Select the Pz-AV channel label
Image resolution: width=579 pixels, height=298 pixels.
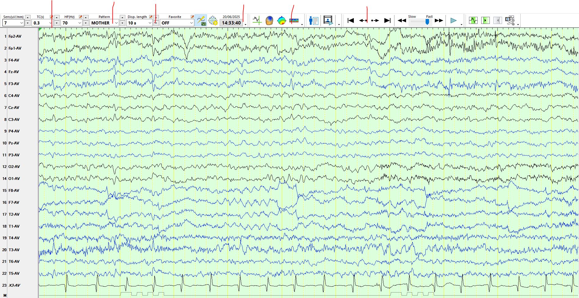14,143
